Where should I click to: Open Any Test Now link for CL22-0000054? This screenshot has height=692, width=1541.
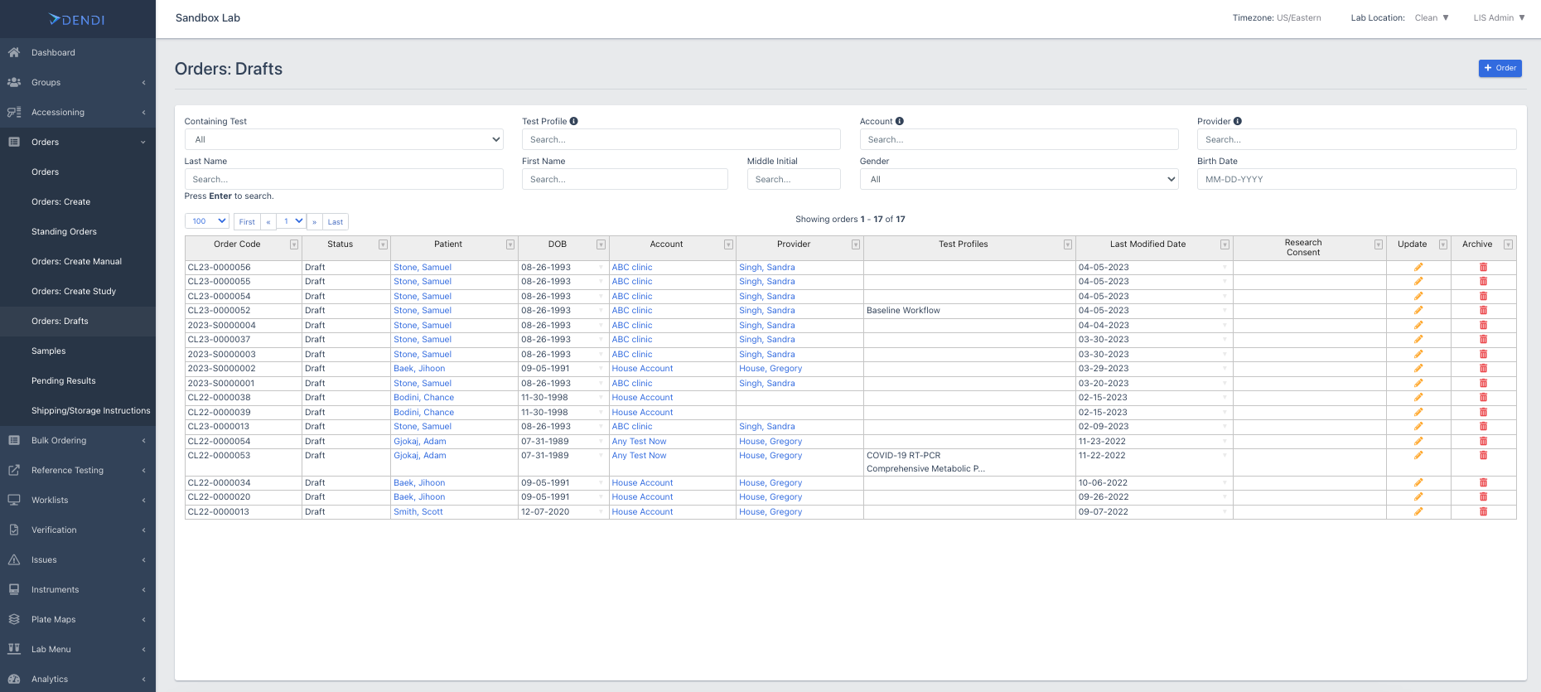639,441
